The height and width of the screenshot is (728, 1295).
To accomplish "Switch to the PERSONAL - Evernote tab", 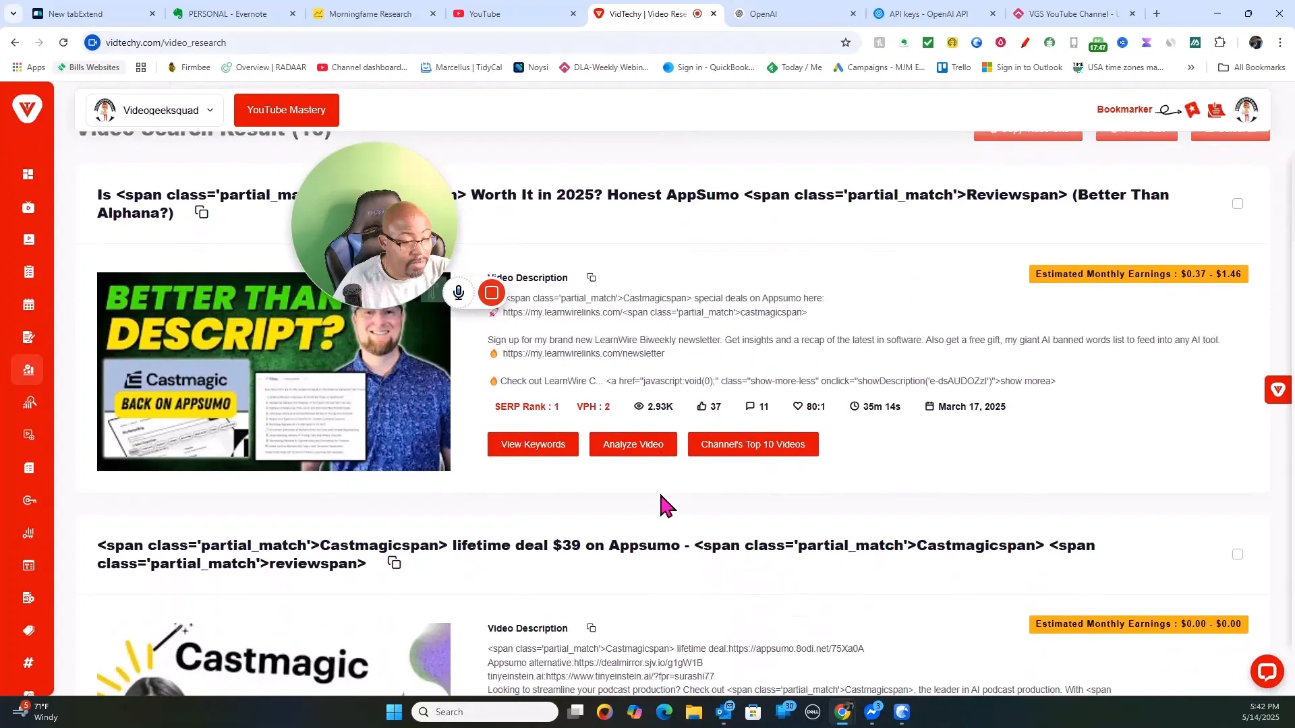I will pyautogui.click(x=233, y=13).
